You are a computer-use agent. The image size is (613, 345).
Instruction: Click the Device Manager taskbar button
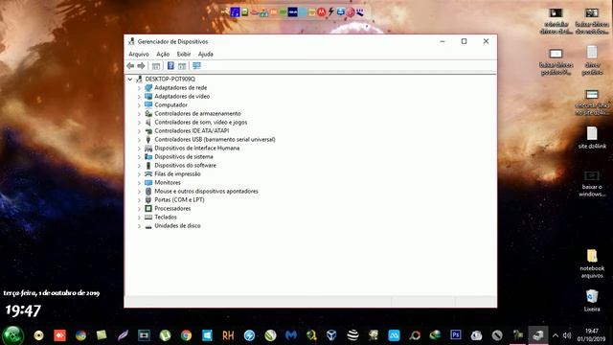pyautogui.click(x=538, y=335)
